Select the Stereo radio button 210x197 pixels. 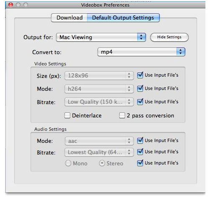pos(102,163)
